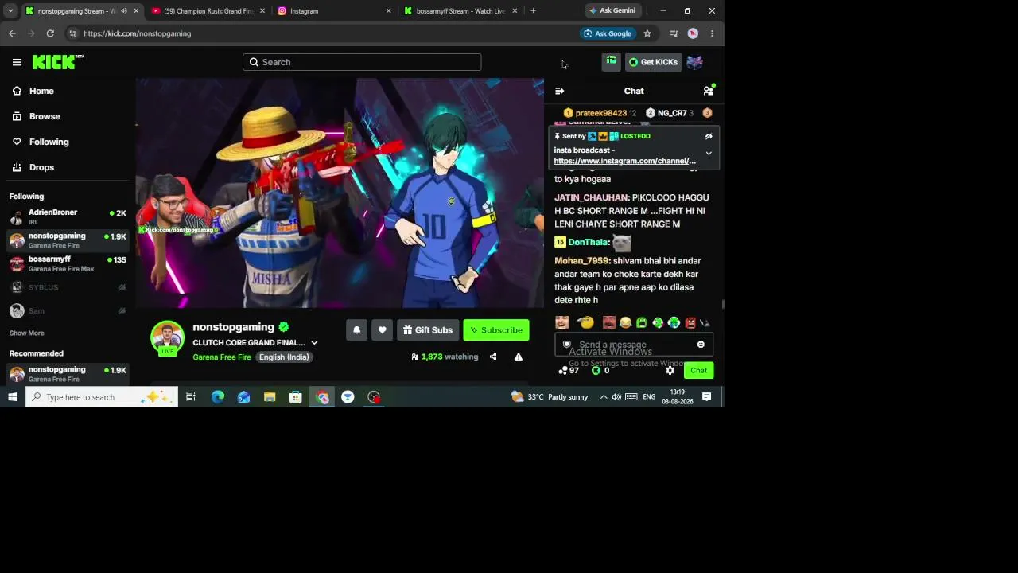
Task: Click the chat identity shield icon
Action: [567, 345]
